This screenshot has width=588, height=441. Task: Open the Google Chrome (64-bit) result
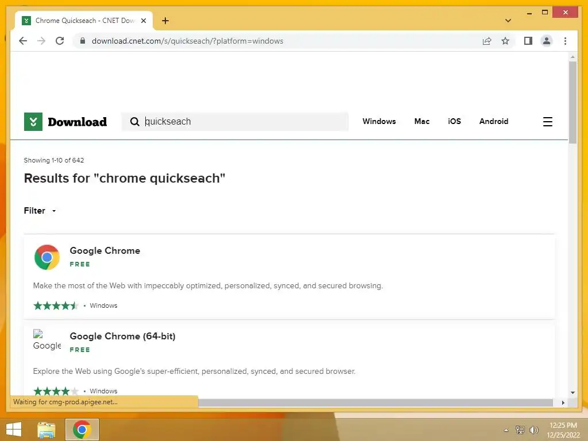point(123,336)
